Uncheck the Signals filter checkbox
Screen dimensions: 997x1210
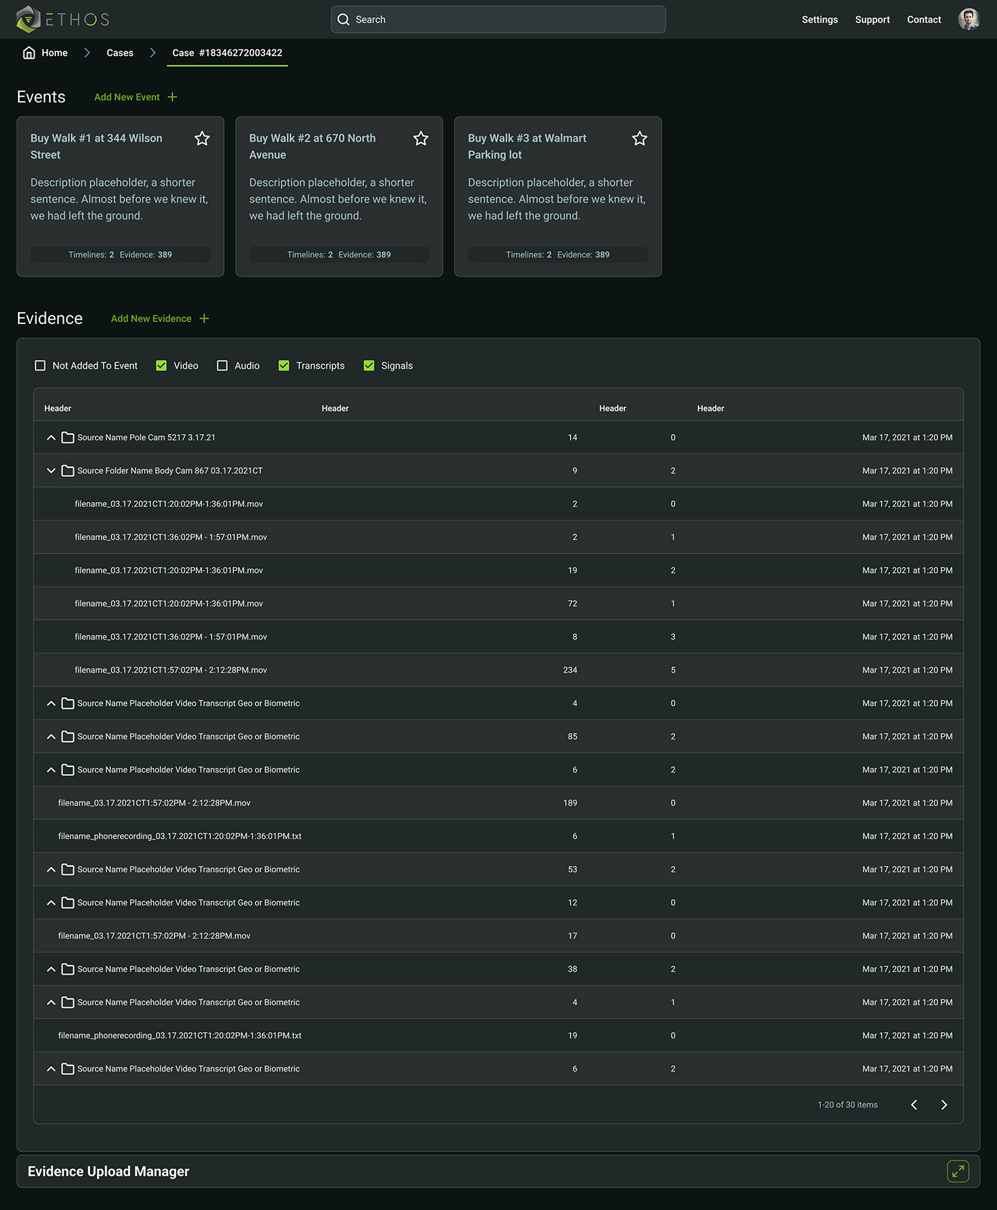click(369, 365)
